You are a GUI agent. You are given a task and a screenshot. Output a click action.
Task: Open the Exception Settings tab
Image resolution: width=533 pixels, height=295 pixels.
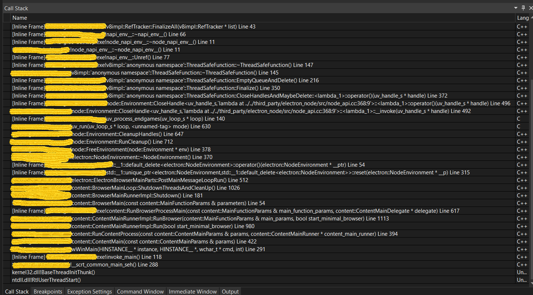89,291
